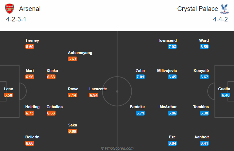Open Aubameyang's player name

click(x=80, y=53)
